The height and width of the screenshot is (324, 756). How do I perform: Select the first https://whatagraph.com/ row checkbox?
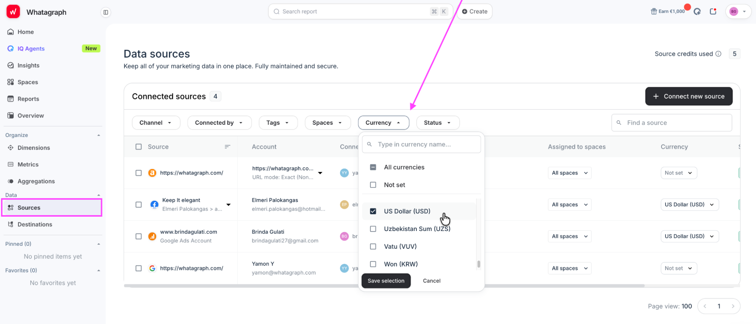139,173
